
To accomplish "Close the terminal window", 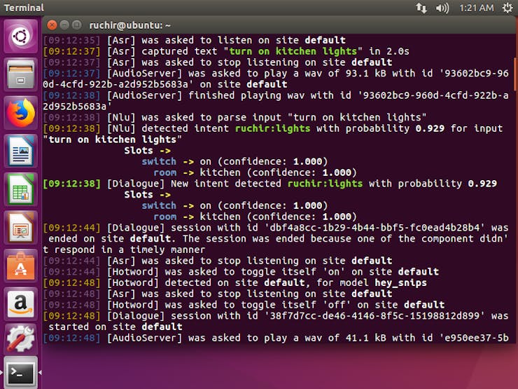I will pos(52,25).
